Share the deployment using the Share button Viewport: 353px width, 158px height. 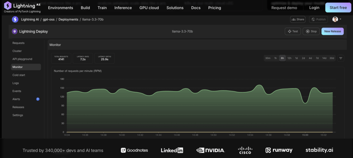[298, 20]
